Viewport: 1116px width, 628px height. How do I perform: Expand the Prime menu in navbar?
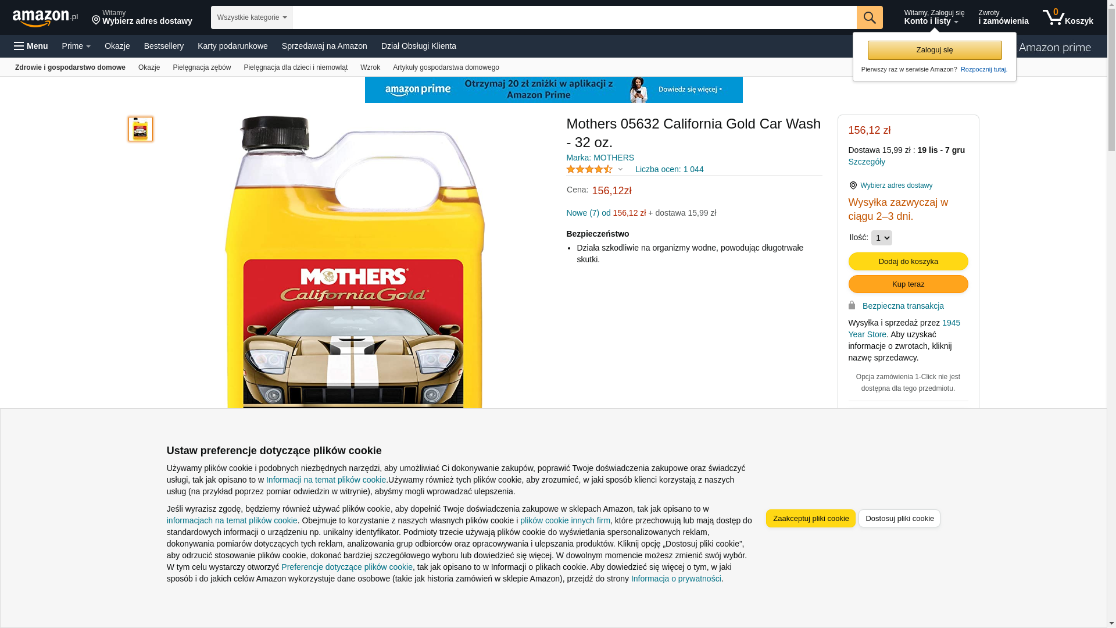(76, 46)
